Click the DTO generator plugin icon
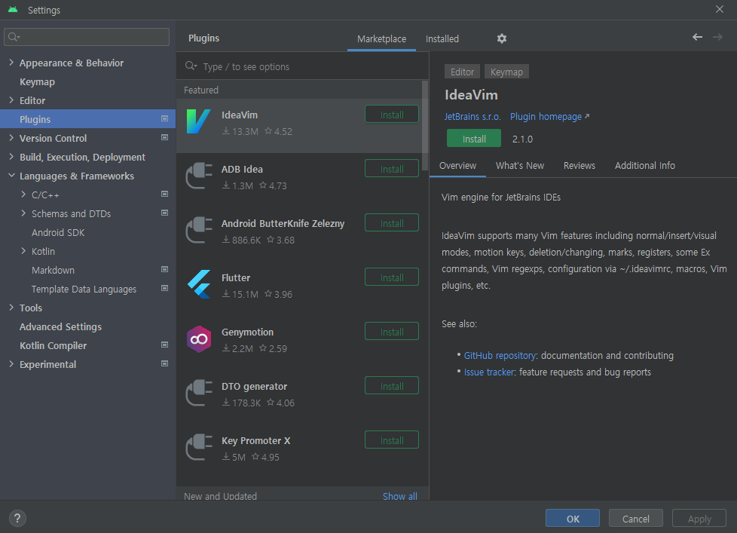The height and width of the screenshot is (533, 737). point(198,393)
